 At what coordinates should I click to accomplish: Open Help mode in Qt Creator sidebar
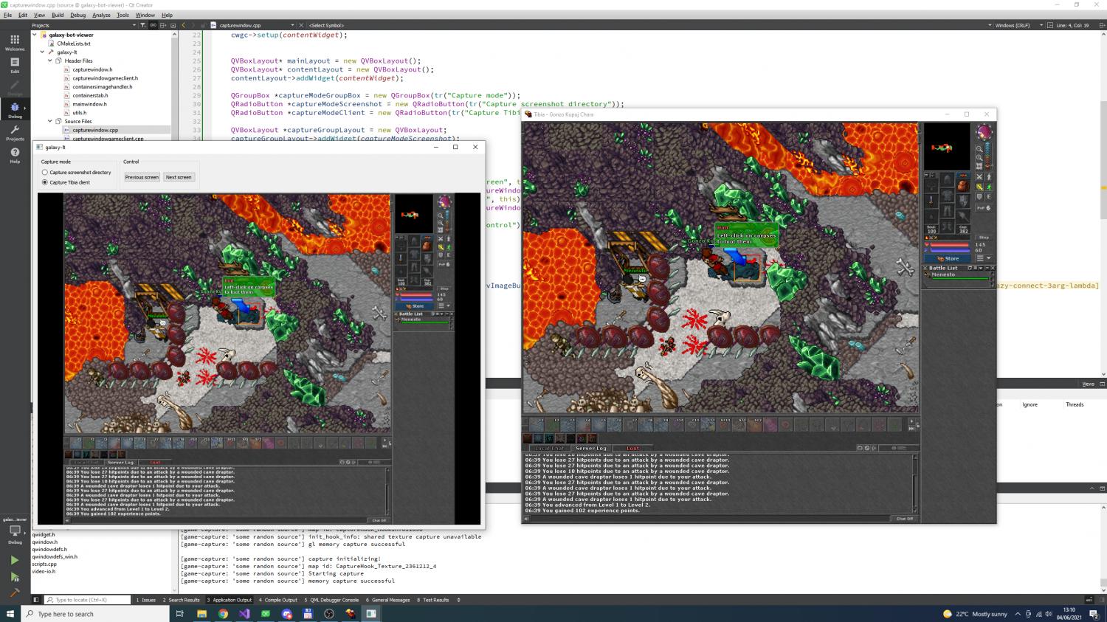click(14, 155)
